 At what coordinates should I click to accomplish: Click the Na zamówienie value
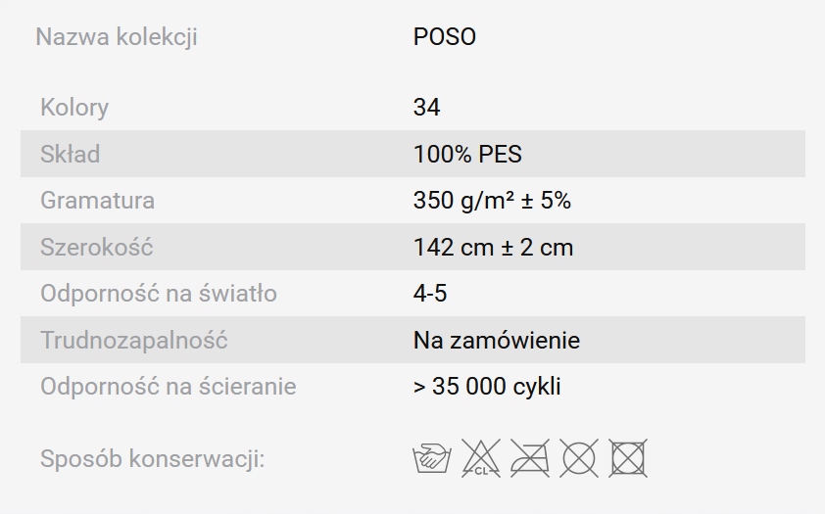(x=497, y=341)
